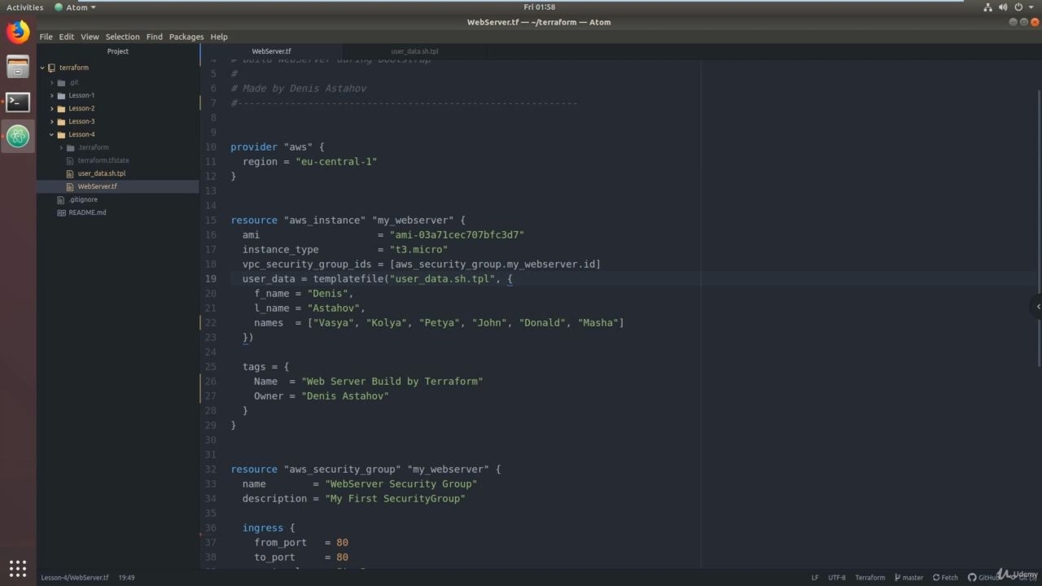Change LF line ending in status bar
Image resolution: width=1042 pixels, height=586 pixels.
click(815, 577)
